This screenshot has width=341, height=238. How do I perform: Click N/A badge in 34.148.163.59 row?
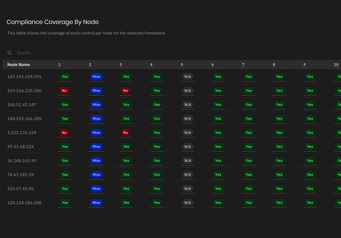pyautogui.click(x=188, y=161)
